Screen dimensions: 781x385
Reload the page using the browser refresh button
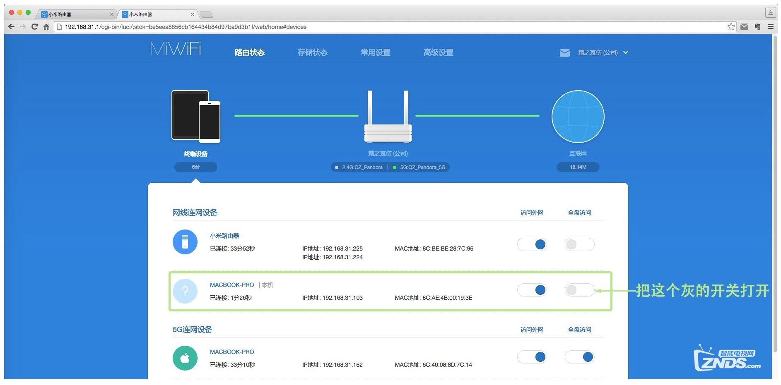point(34,27)
